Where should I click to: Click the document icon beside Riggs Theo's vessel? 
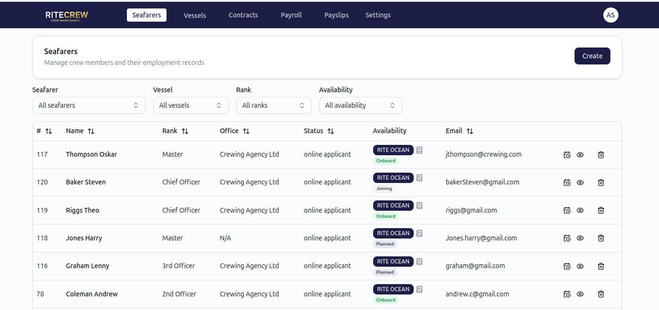(x=419, y=206)
